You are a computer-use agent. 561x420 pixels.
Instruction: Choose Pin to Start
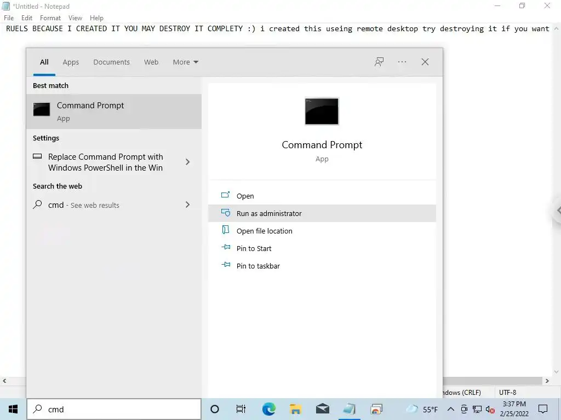point(322,248)
